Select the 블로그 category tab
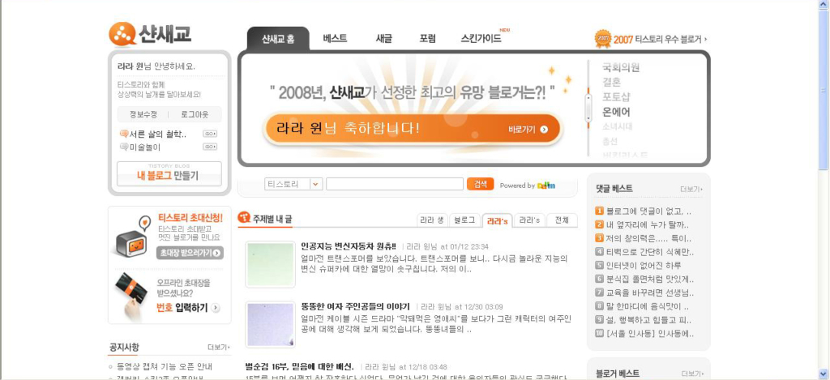The width and height of the screenshot is (830, 380). pyautogui.click(x=464, y=220)
